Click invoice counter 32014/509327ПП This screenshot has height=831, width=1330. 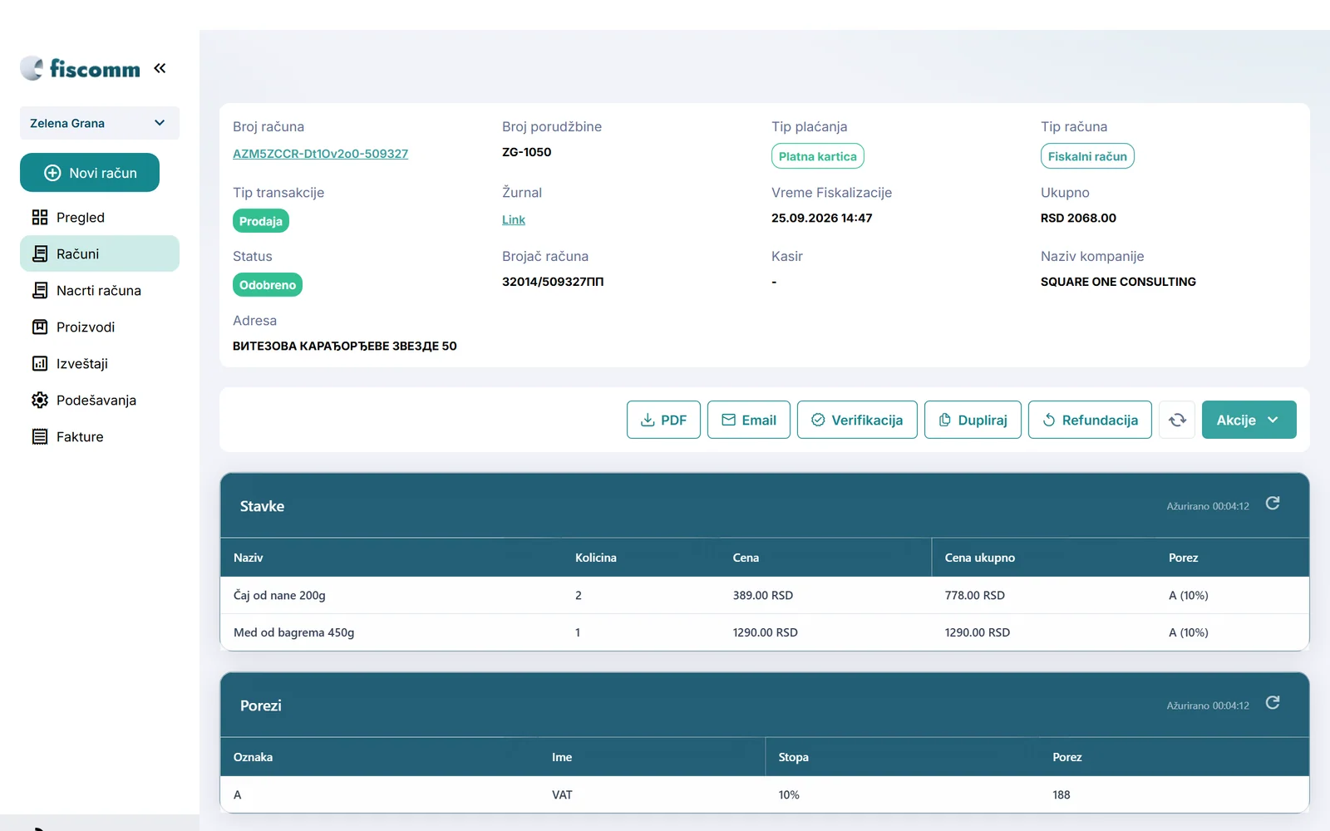pos(553,282)
